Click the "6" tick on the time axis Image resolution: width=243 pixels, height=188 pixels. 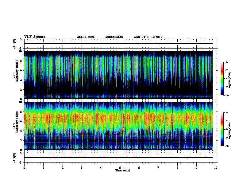click(139, 168)
